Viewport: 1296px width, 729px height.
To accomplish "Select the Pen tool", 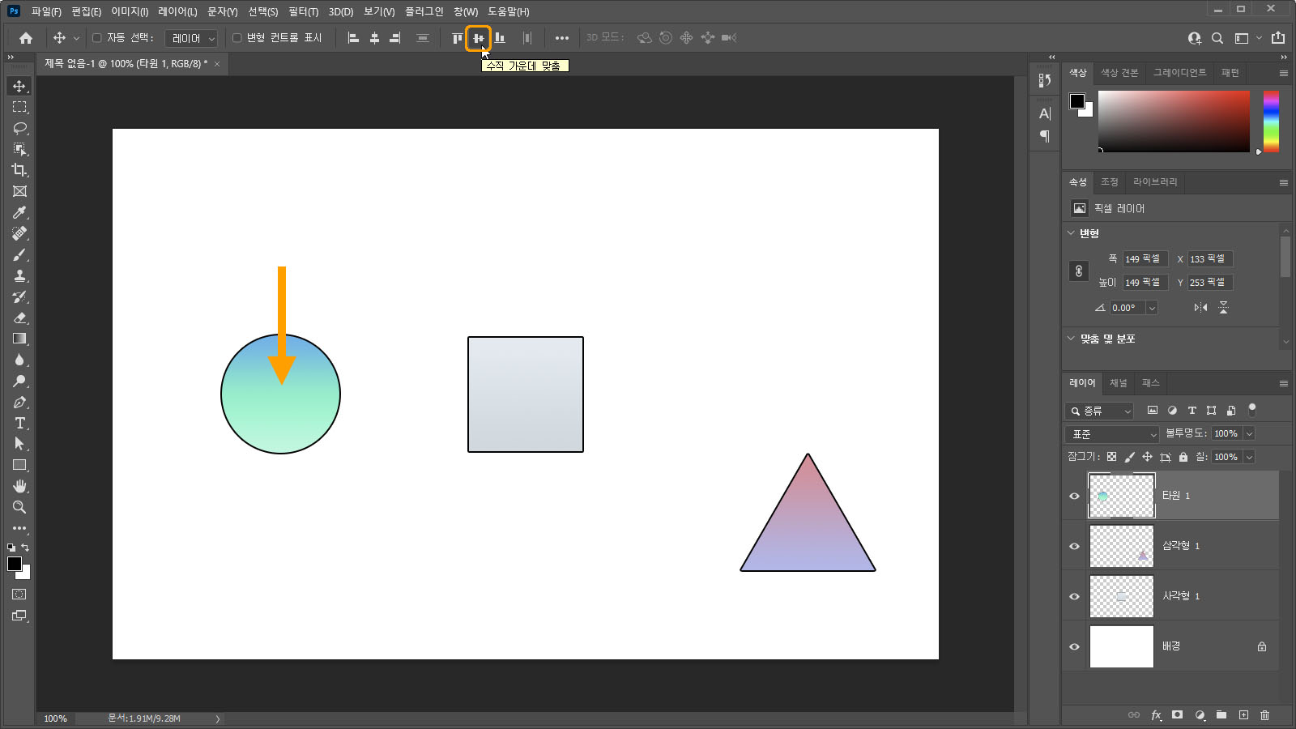I will pyautogui.click(x=19, y=402).
